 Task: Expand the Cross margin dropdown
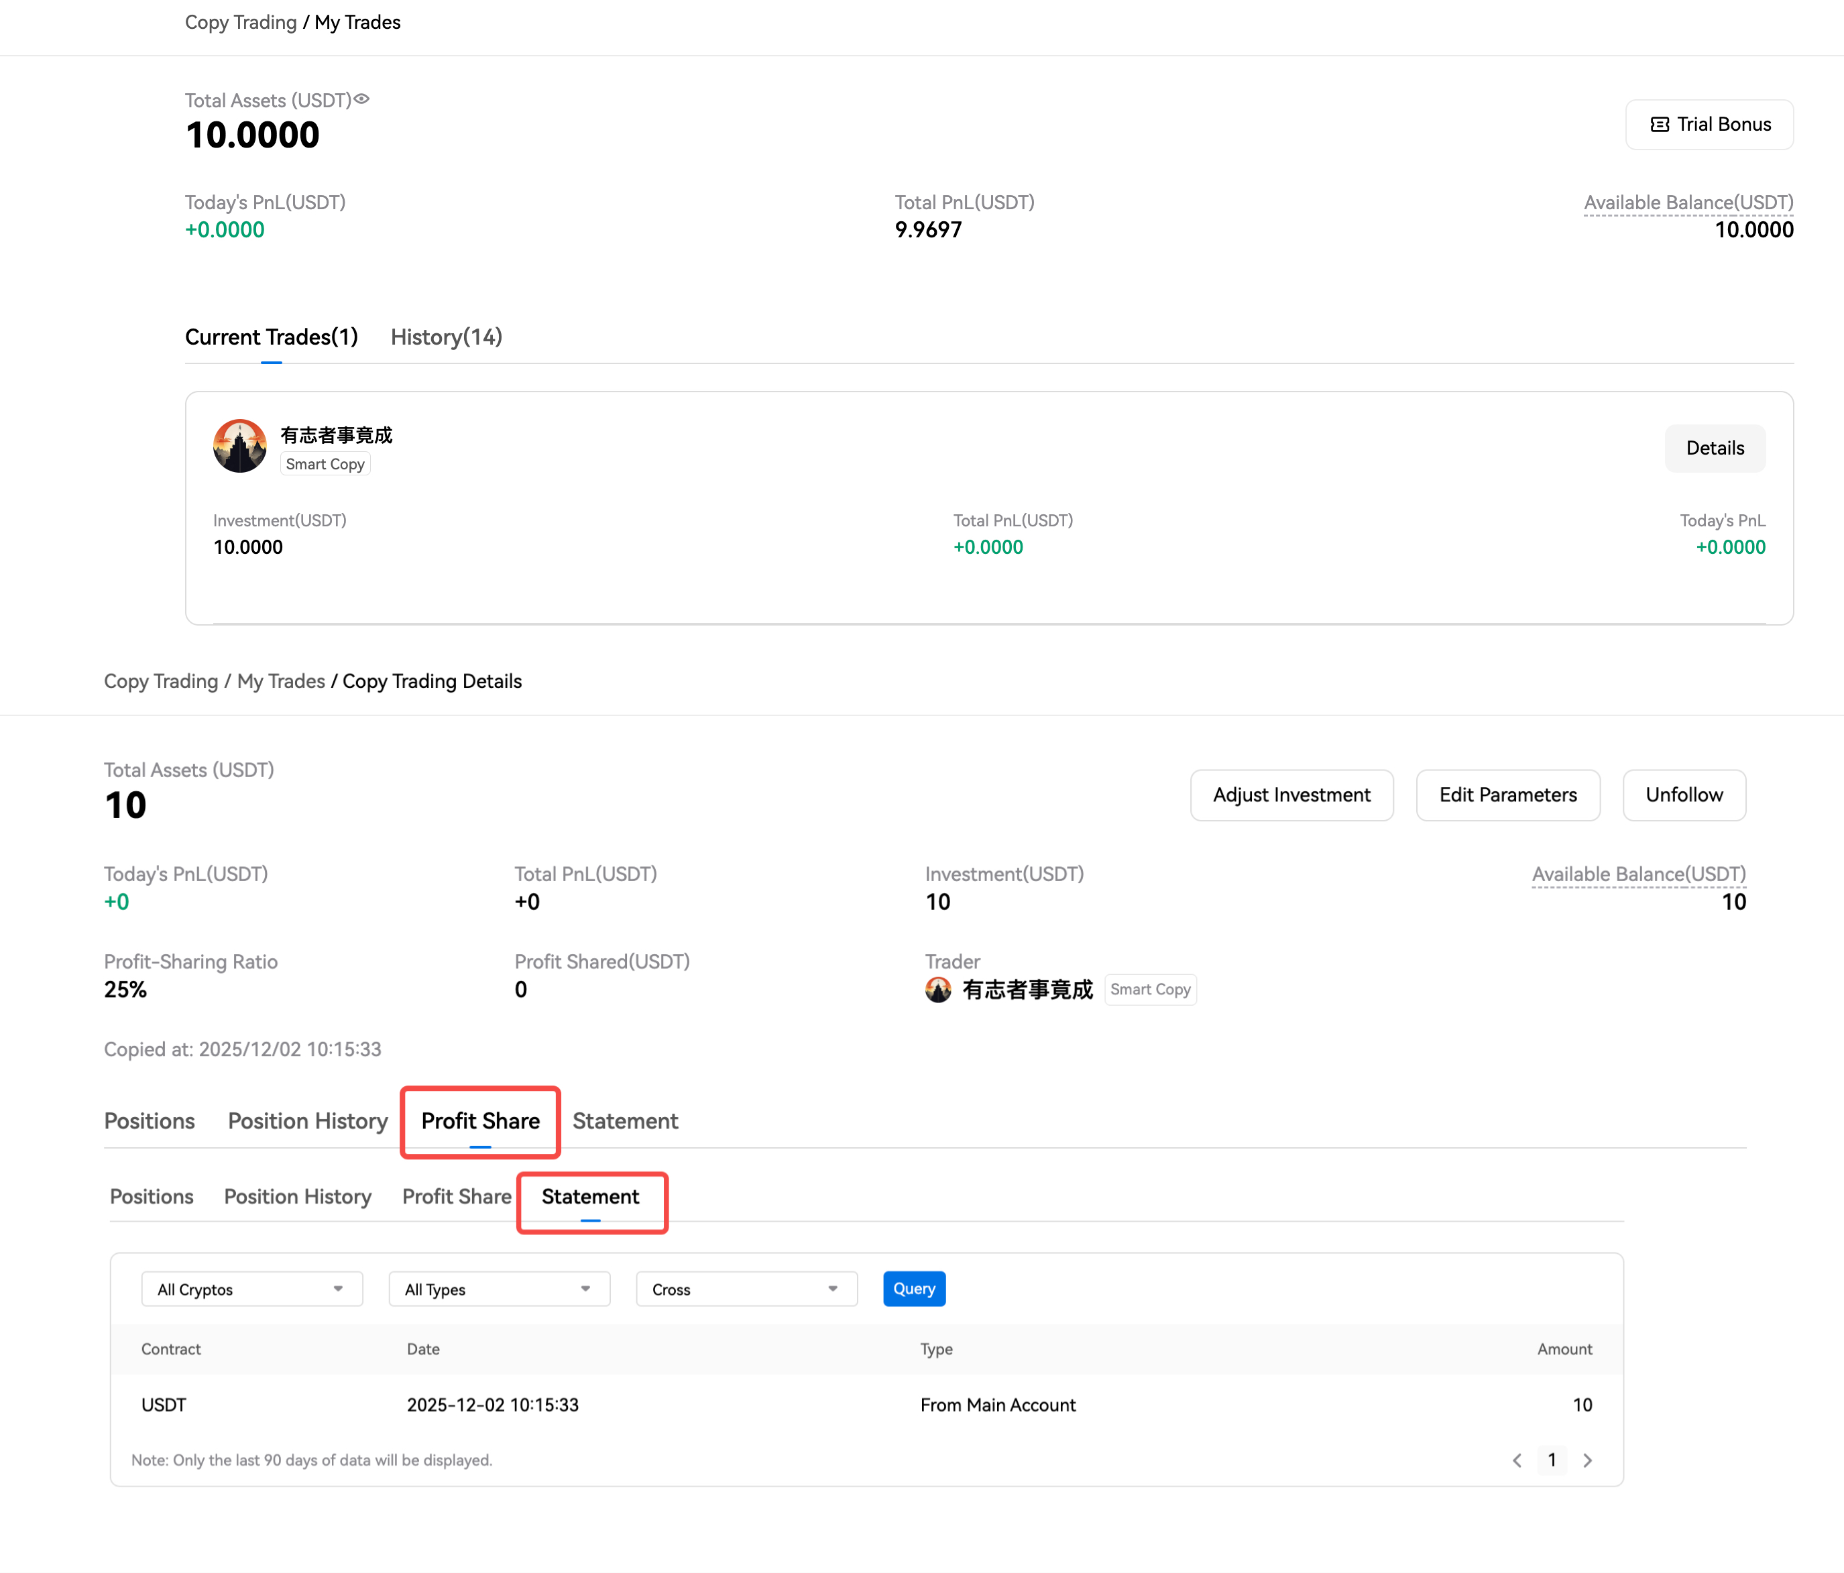[746, 1289]
